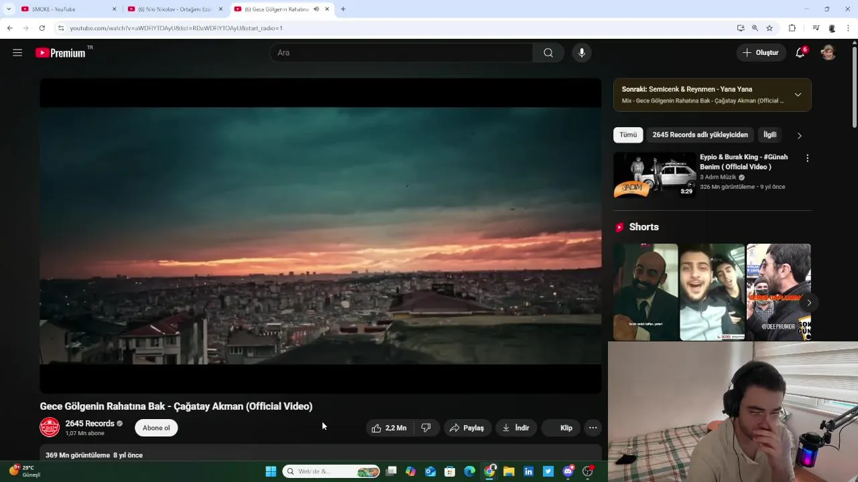The height and width of the screenshot is (482, 858).
Task: Click Abone ol subscribe button
Action: pyautogui.click(x=156, y=428)
